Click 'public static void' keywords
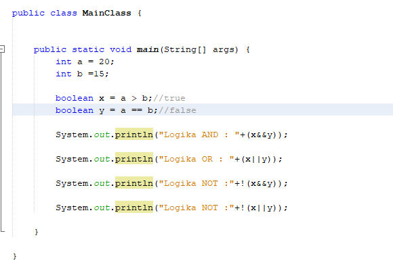The height and width of the screenshot is (267, 393). click(x=83, y=49)
